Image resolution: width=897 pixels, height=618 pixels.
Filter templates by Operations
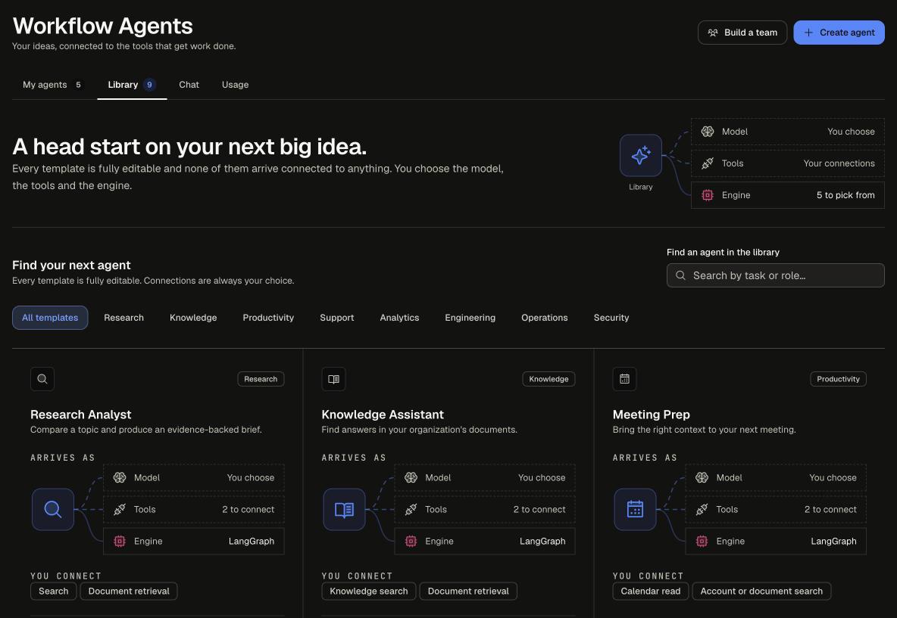click(x=545, y=318)
